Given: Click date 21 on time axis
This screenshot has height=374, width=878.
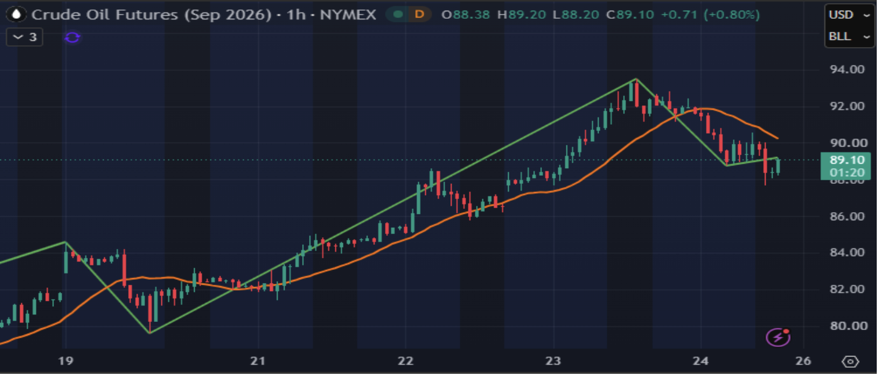Looking at the screenshot, I should [258, 361].
